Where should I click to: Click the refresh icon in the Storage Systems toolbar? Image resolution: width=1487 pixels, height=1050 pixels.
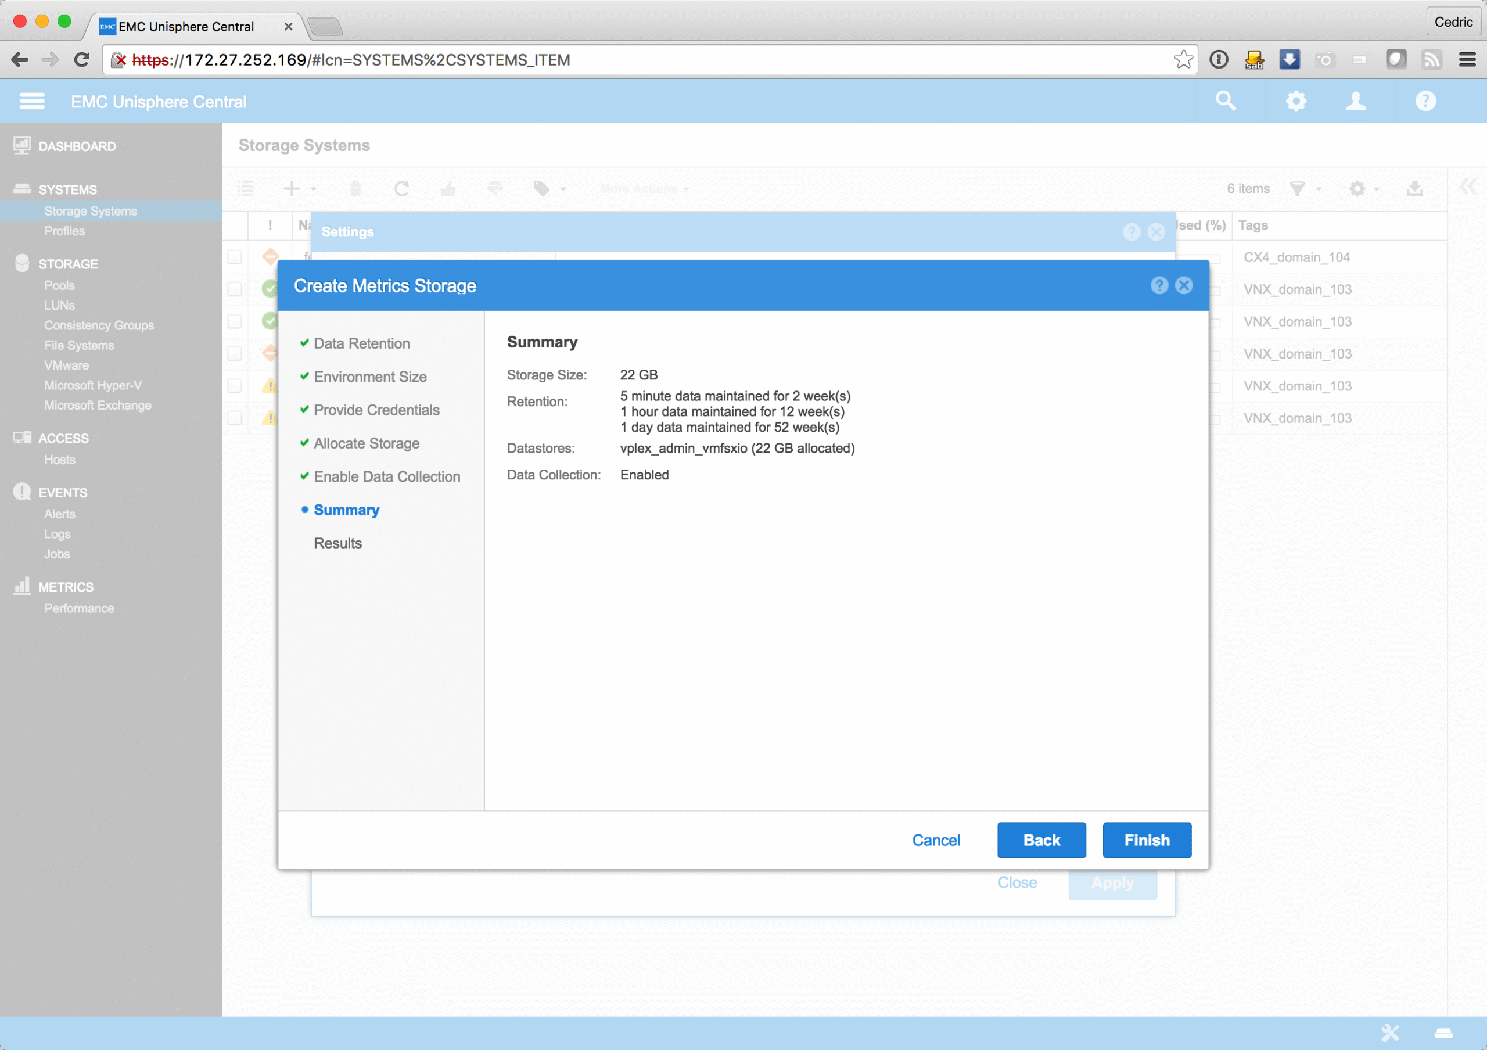click(401, 188)
